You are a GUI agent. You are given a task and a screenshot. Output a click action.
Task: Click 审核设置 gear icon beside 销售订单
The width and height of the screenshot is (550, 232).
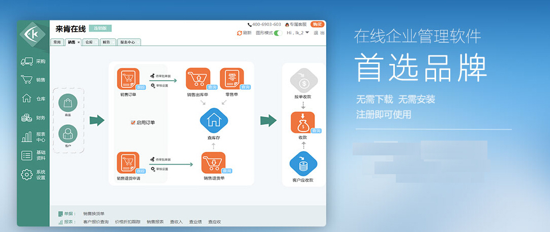pyautogui.click(x=153, y=85)
